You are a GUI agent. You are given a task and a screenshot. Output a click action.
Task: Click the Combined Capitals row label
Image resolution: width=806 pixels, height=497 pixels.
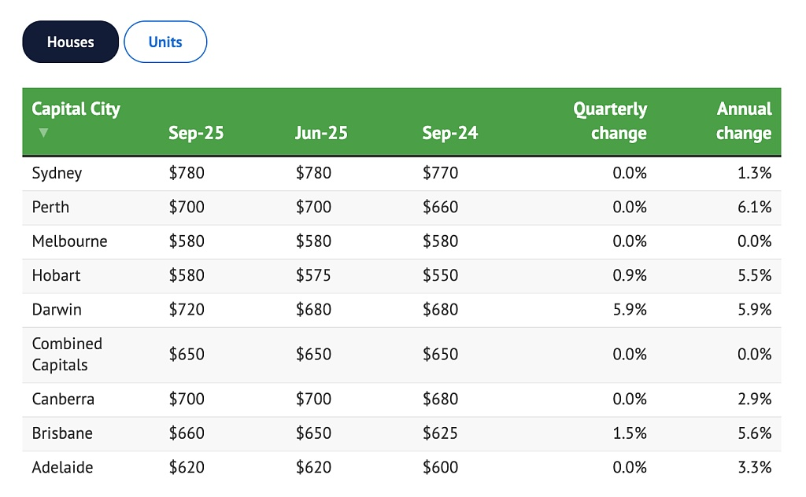point(67,355)
